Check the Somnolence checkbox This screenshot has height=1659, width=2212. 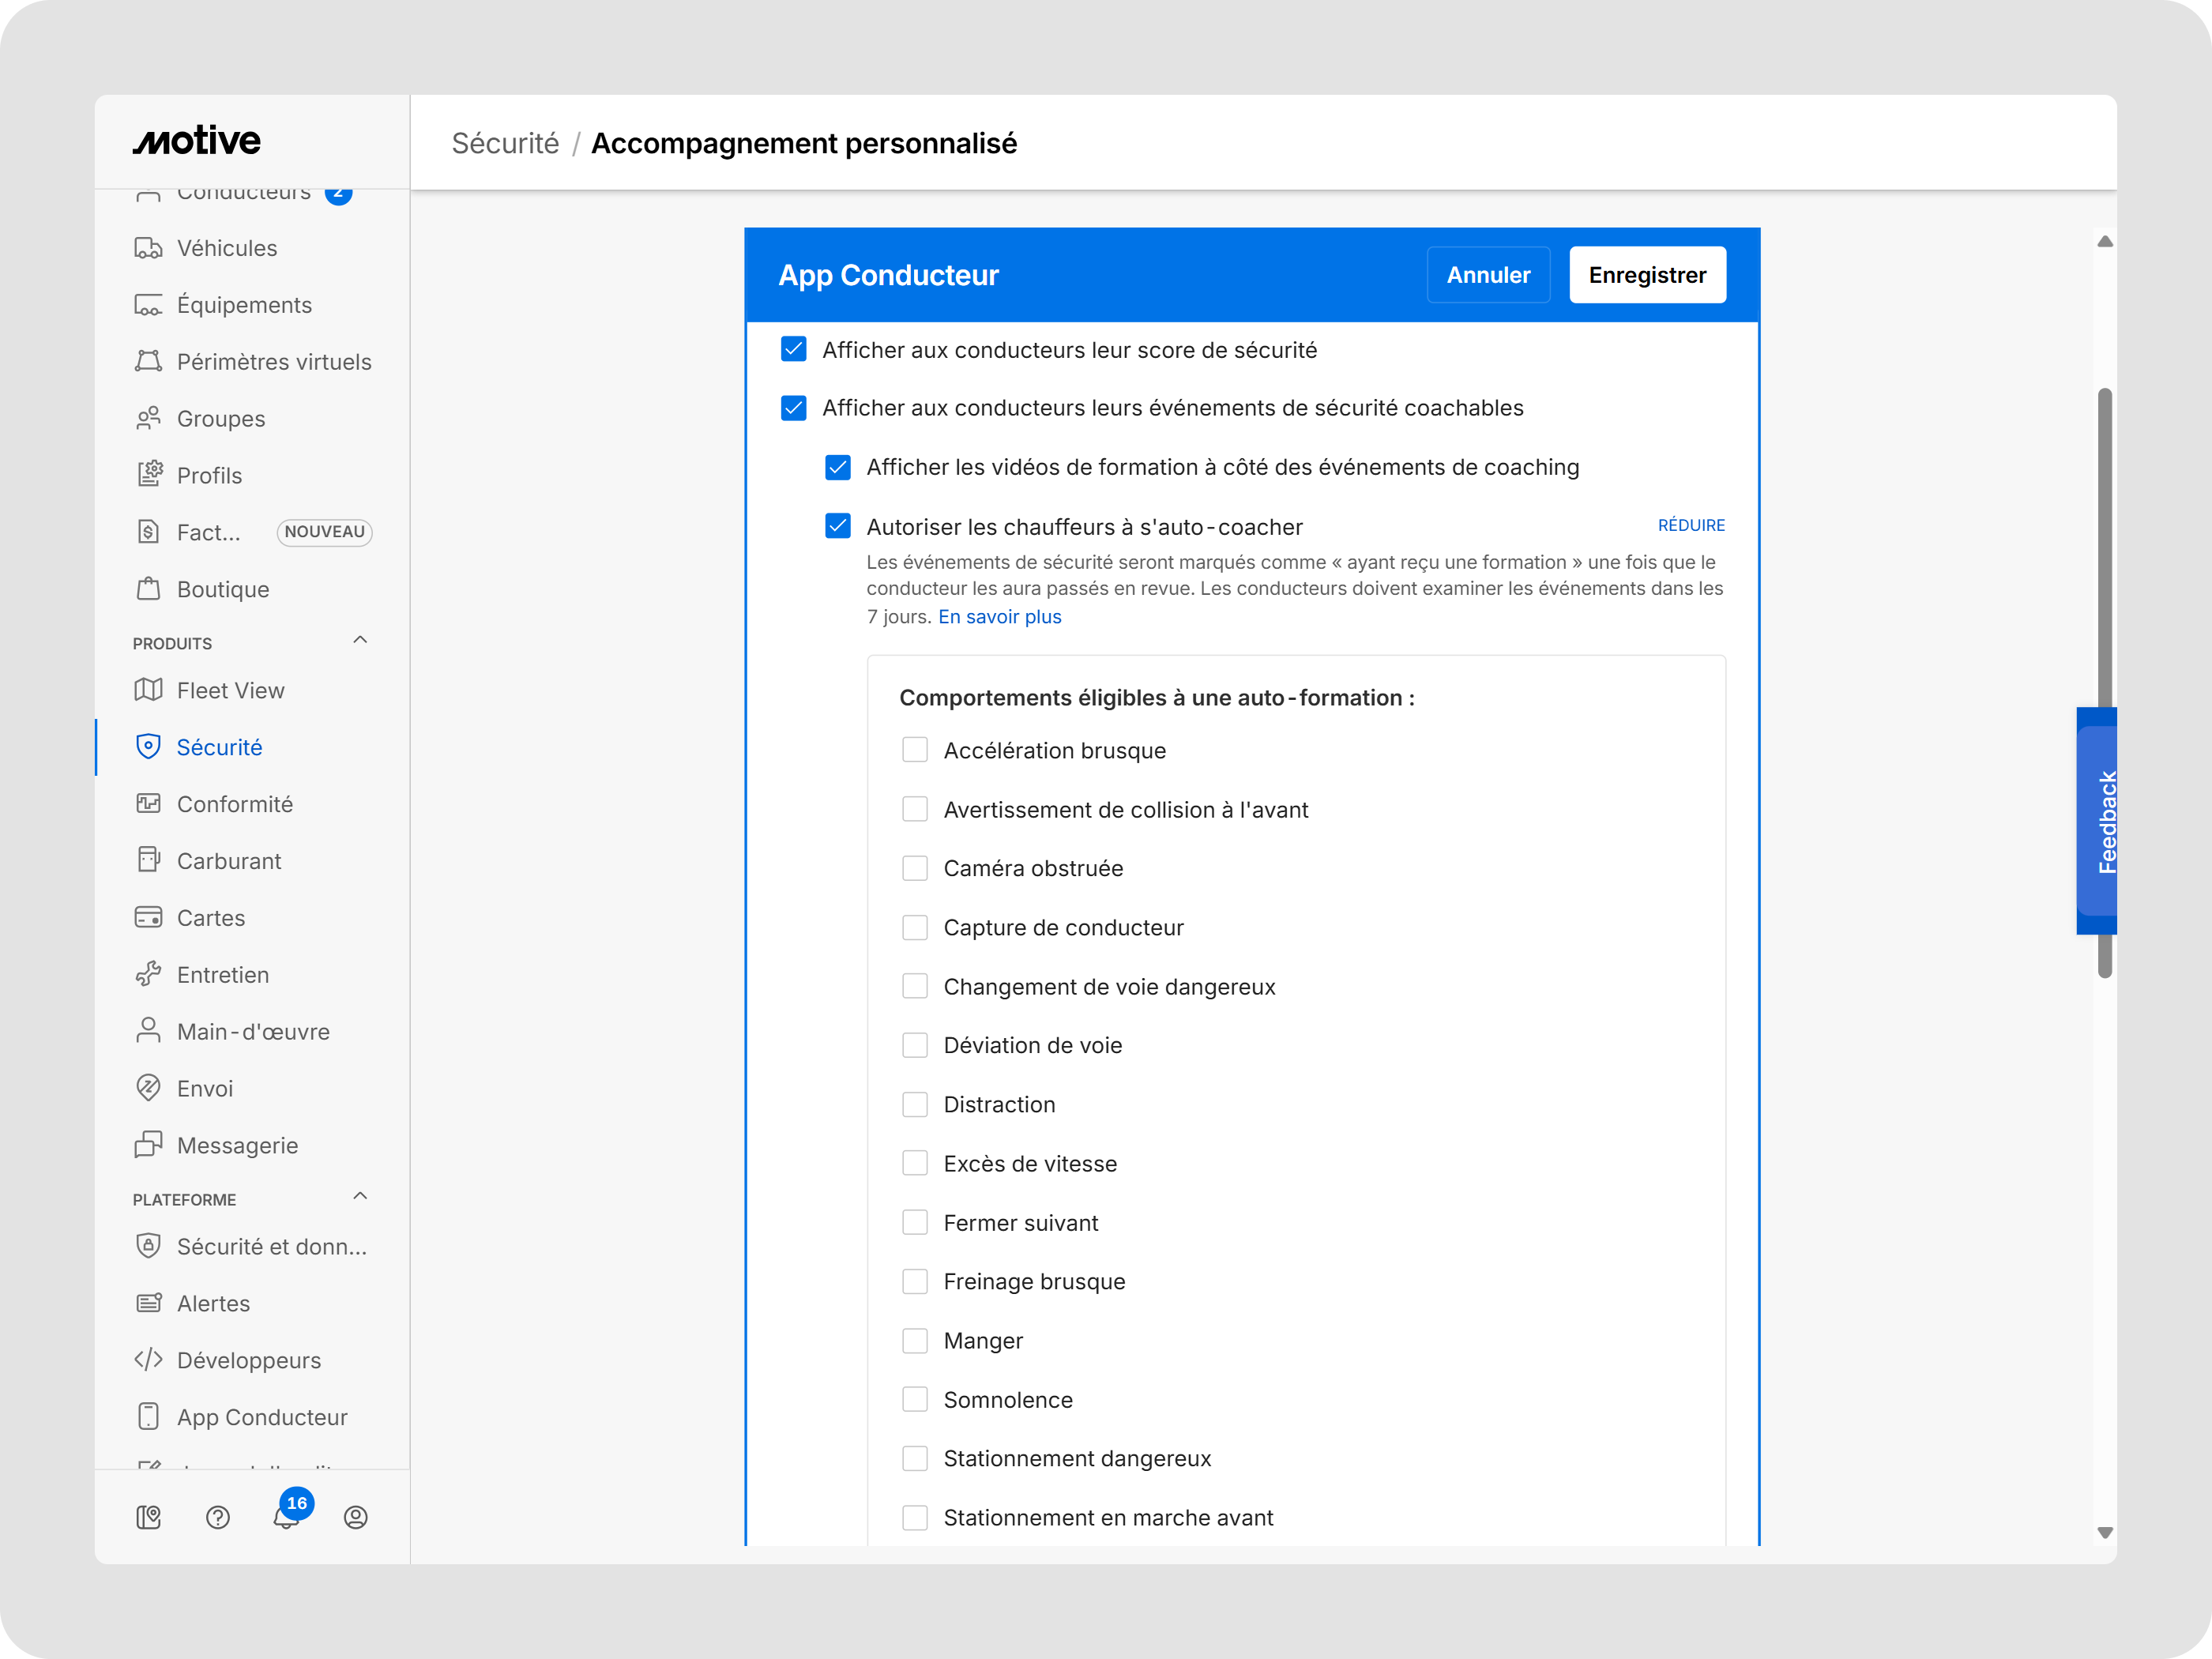pyautogui.click(x=915, y=1399)
